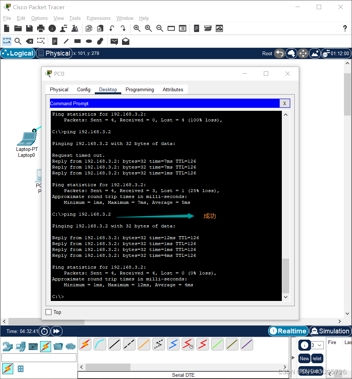
Task: Select the Draw Line tool
Action: tap(66, 41)
